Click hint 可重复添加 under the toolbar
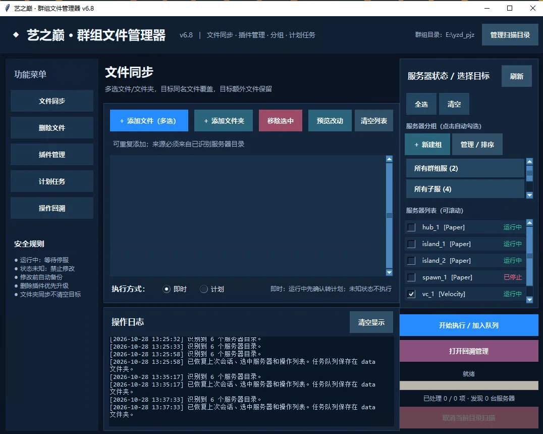The width and height of the screenshot is (543, 434). click(x=178, y=144)
